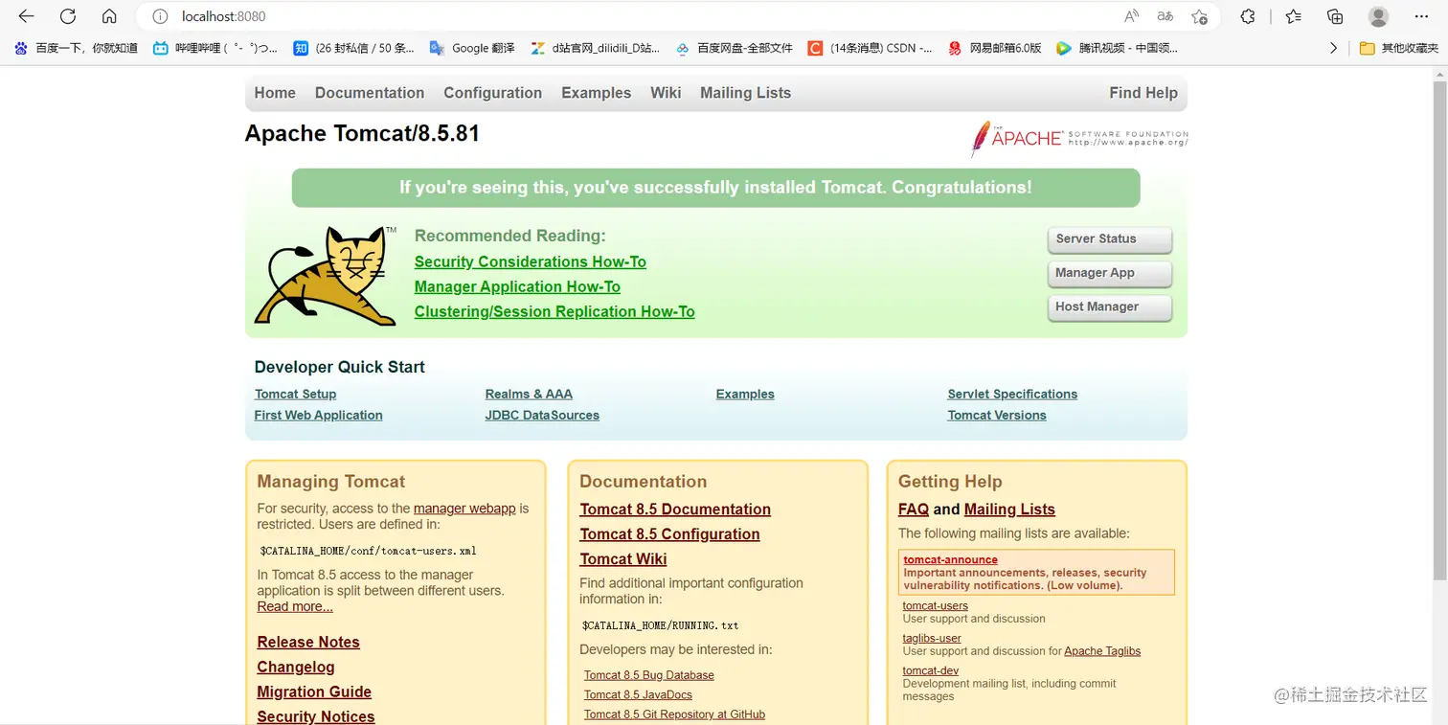
Task: Open the Google Translate bookmark
Action: click(x=472, y=48)
